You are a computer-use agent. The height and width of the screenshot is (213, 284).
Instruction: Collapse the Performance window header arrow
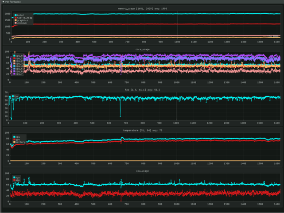[3, 2]
